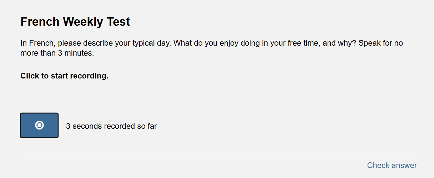Click the 'Click to start recording.' label

coord(64,76)
